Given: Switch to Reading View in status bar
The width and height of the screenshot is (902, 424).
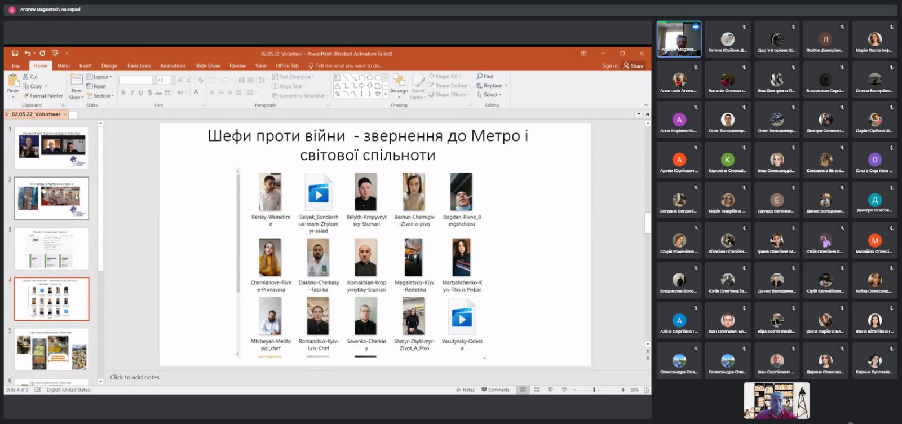Looking at the screenshot, I should [x=550, y=390].
